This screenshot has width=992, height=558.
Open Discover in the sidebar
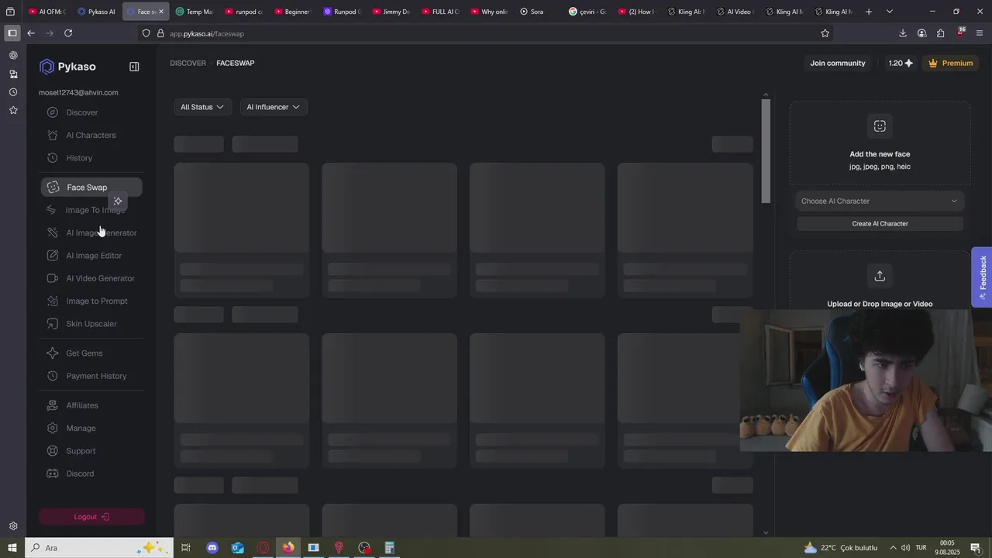pyautogui.click(x=82, y=112)
